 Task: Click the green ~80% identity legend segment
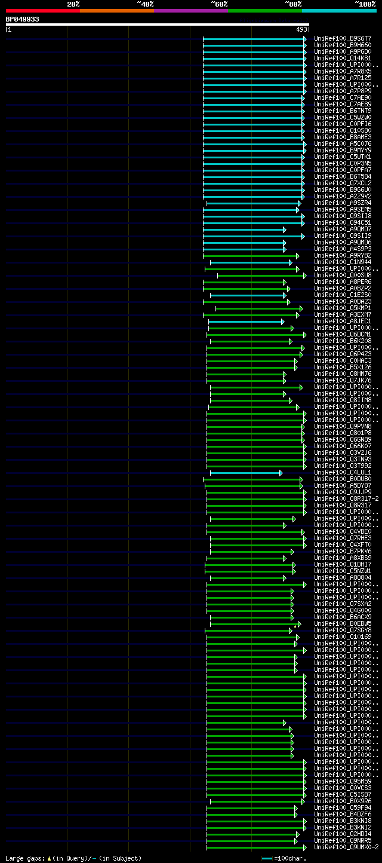pyautogui.click(x=264, y=10)
